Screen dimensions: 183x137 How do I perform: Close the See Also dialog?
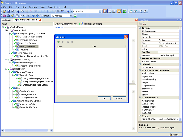126,37
